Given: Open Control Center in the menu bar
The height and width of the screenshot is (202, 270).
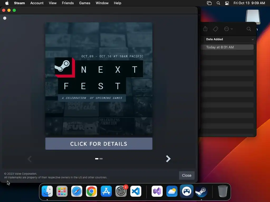Looking at the screenshot, I should pos(227,3).
